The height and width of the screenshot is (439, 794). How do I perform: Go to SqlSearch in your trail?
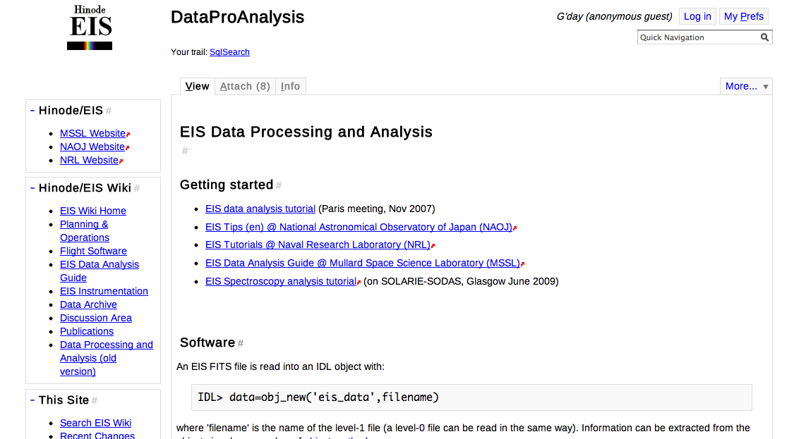(x=229, y=52)
